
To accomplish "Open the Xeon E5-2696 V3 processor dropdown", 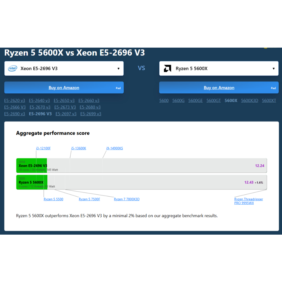I will [64, 68].
